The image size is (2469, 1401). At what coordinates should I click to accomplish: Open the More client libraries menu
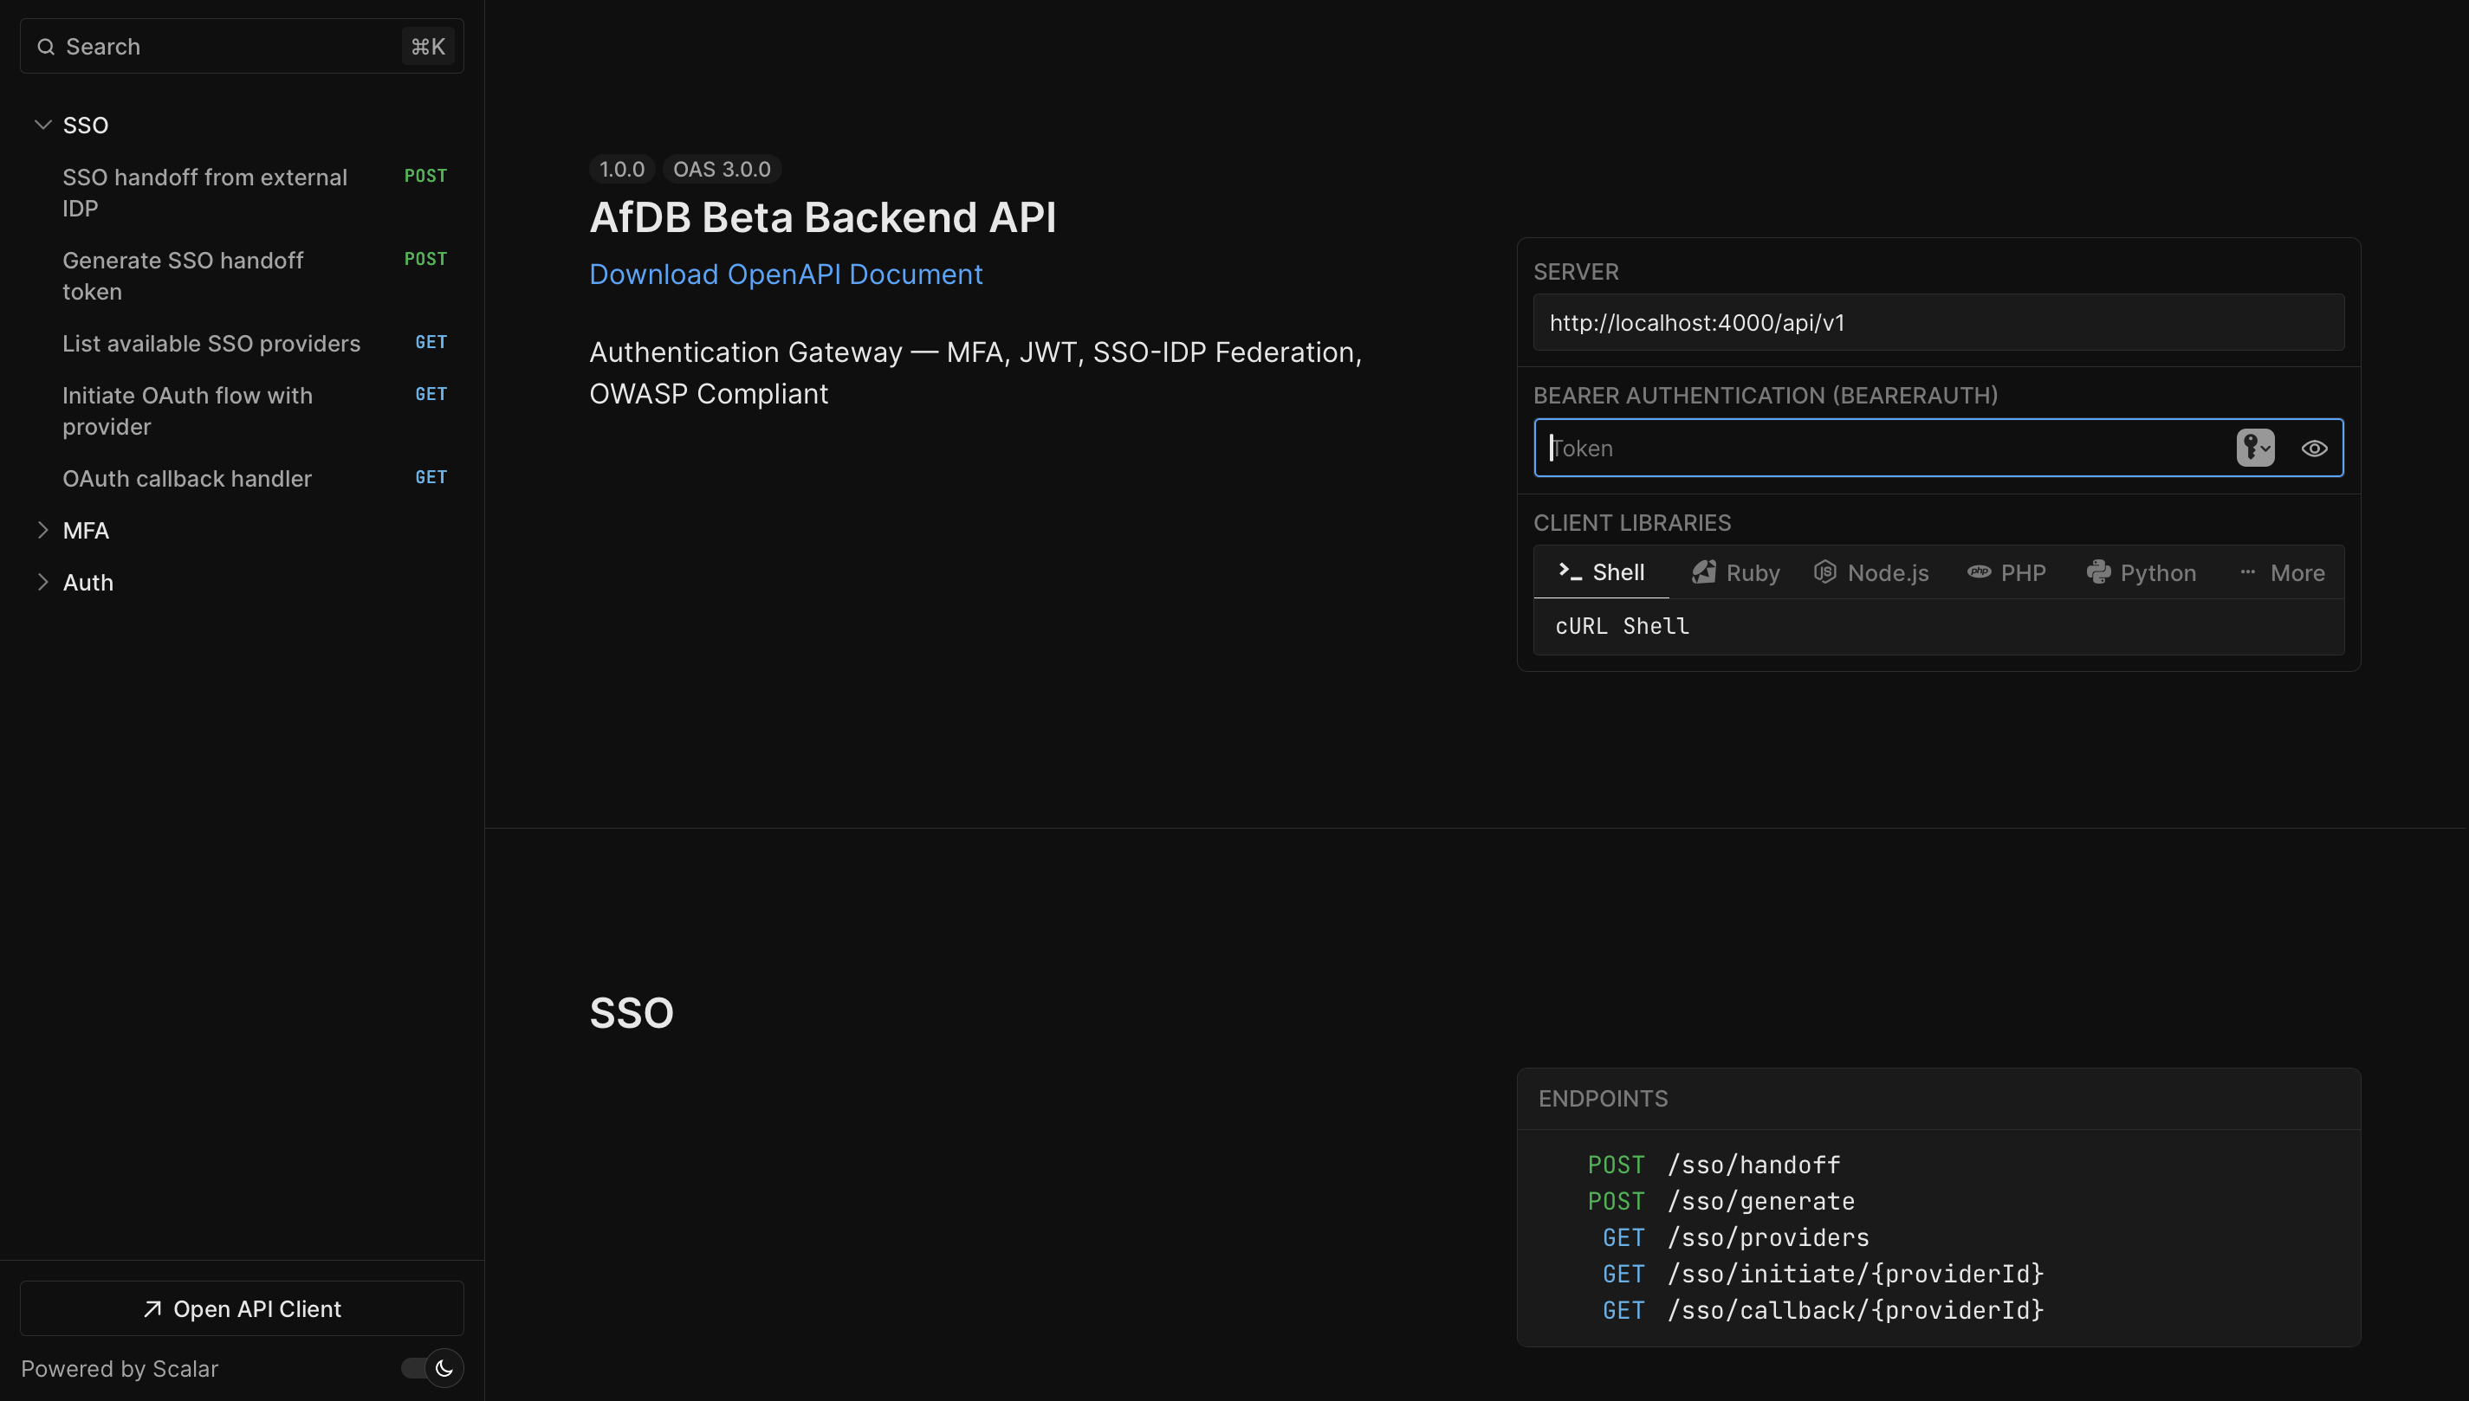click(2281, 572)
